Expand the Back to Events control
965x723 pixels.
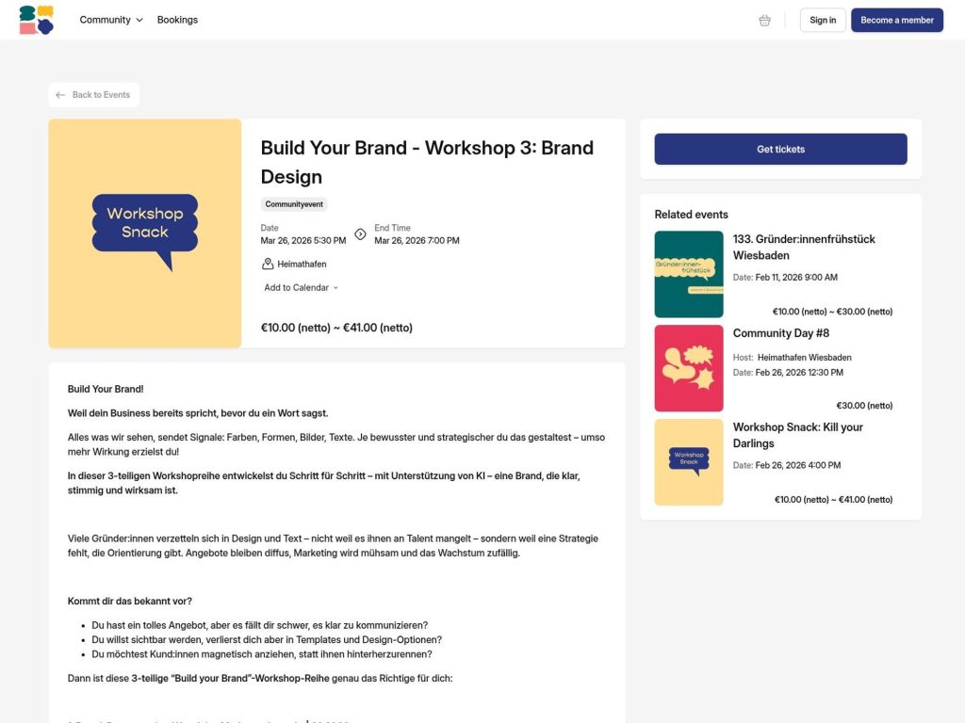pyautogui.click(x=93, y=94)
